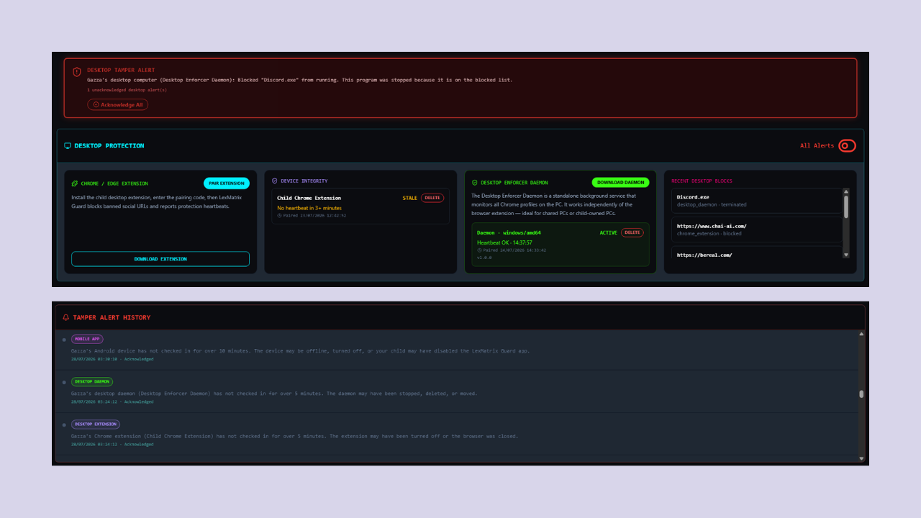Click the Download Daemon button
The width and height of the screenshot is (921, 518).
click(x=620, y=183)
